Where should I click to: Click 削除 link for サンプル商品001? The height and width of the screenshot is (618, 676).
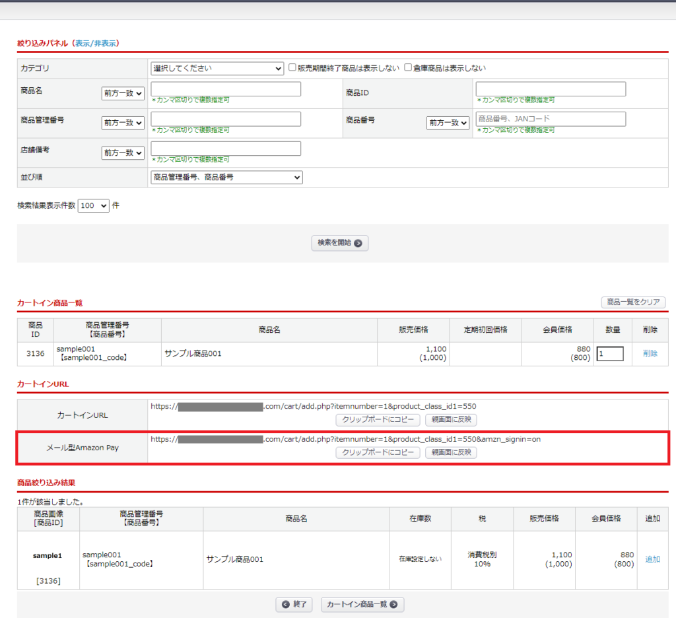pos(650,354)
